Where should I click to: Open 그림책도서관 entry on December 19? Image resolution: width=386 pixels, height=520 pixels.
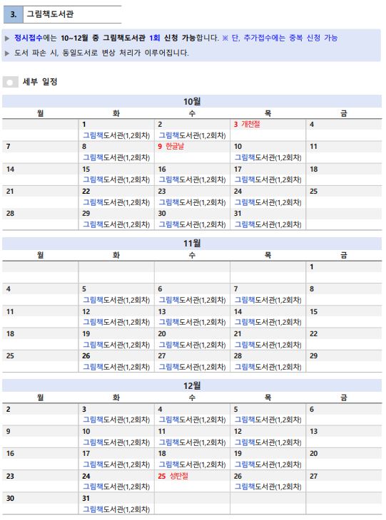[x=268, y=464]
